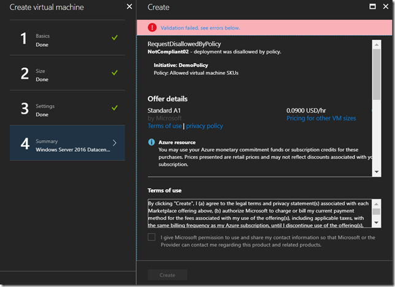Click the RequestDisallowedByPolicy error heading

click(184, 44)
